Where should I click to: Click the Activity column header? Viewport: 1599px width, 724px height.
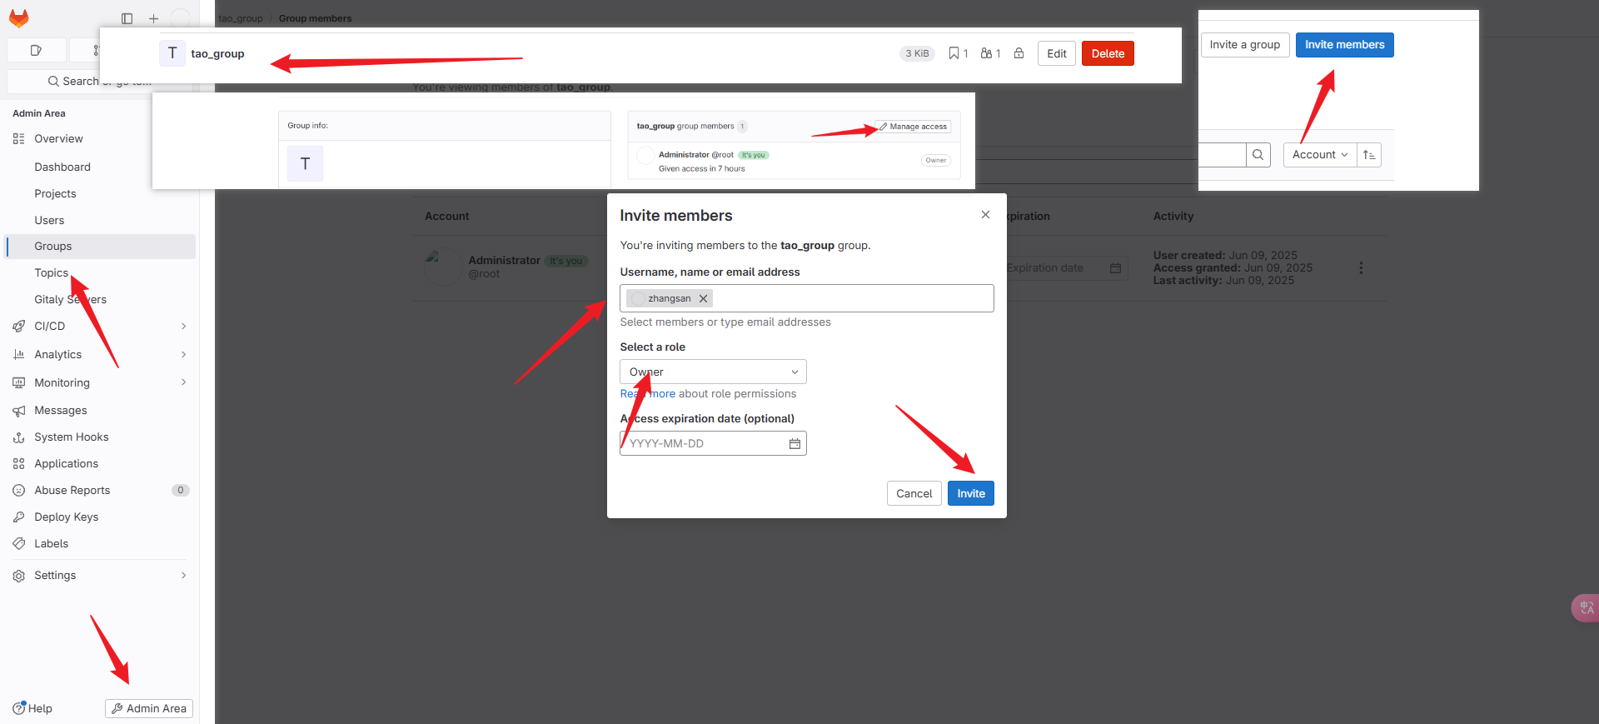pos(1173,217)
